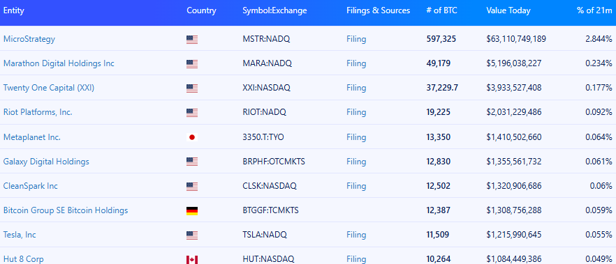Open Marathon Digital Holdings Inc link
The width and height of the screenshot is (616, 264).
pos(59,63)
